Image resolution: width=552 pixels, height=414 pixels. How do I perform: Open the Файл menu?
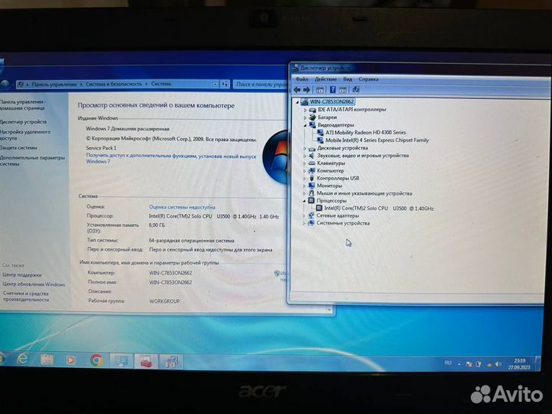tap(302, 79)
